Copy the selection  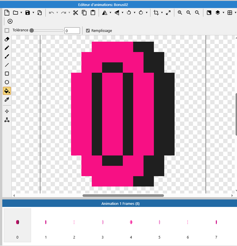[84, 13]
